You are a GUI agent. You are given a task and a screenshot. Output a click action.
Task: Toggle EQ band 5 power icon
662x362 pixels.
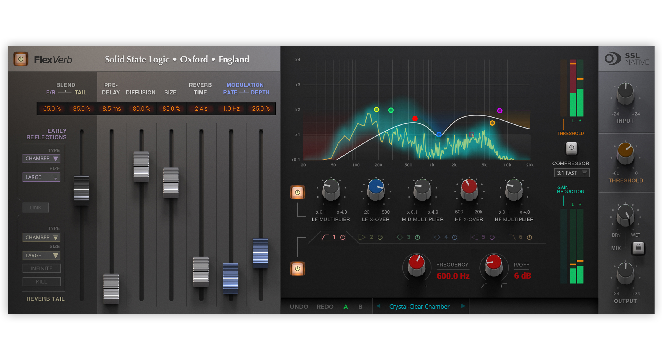(x=492, y=237)
